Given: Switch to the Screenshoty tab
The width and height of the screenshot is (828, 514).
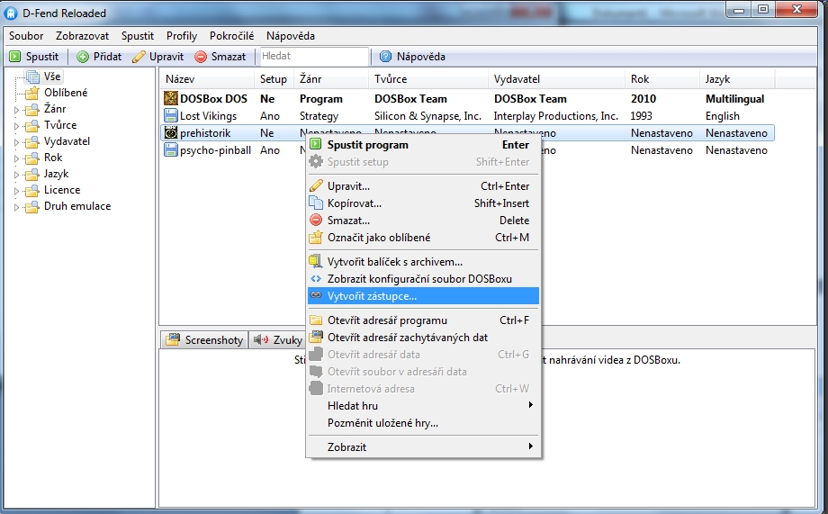Looking at the screenshot, I should [204, 340].
